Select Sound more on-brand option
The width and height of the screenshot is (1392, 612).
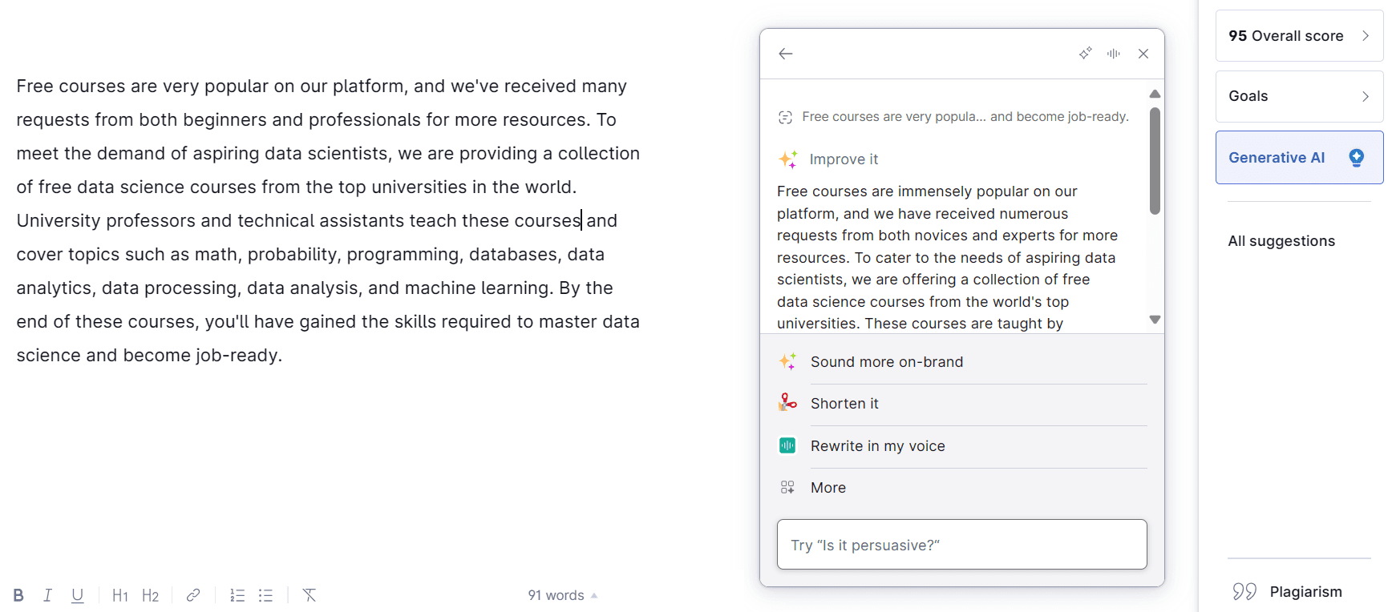(x=962, y=362)
